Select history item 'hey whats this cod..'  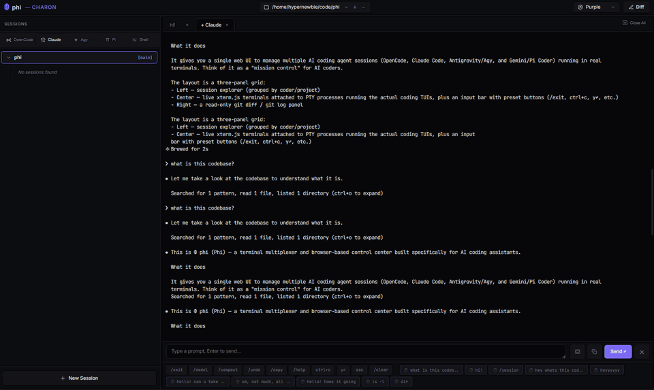click(557, 370)
